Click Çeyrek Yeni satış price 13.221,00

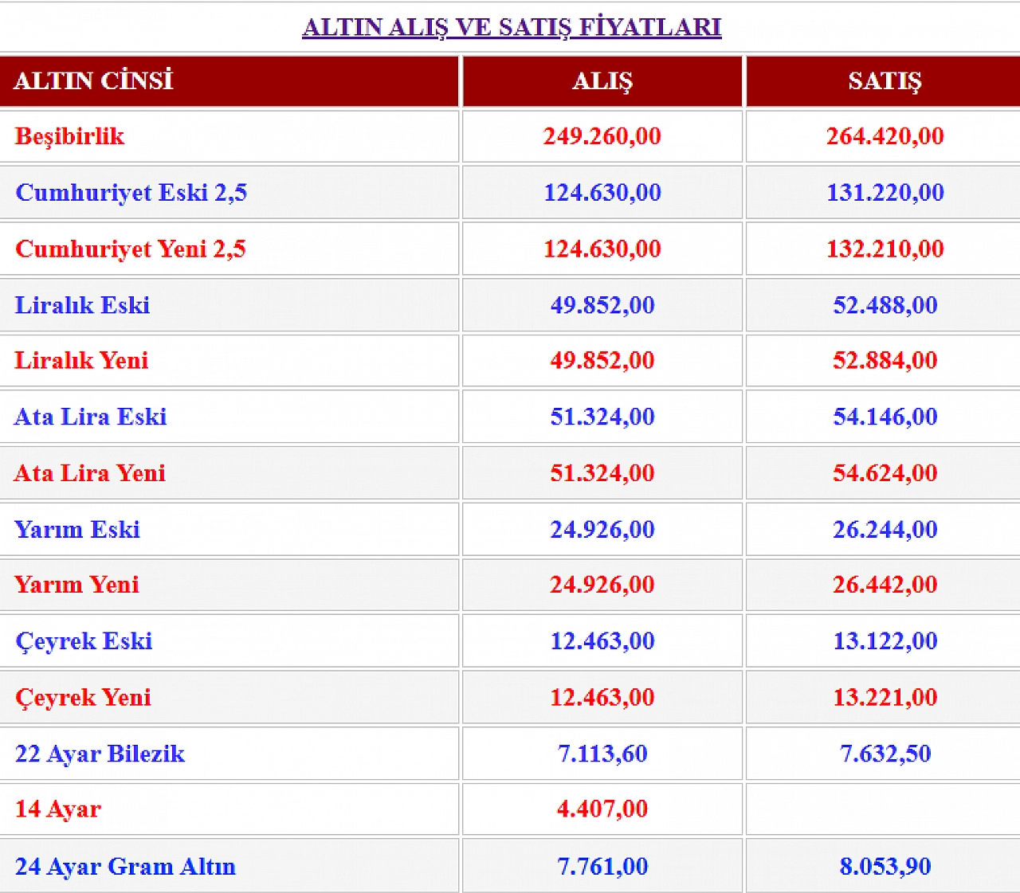point(885,698)
